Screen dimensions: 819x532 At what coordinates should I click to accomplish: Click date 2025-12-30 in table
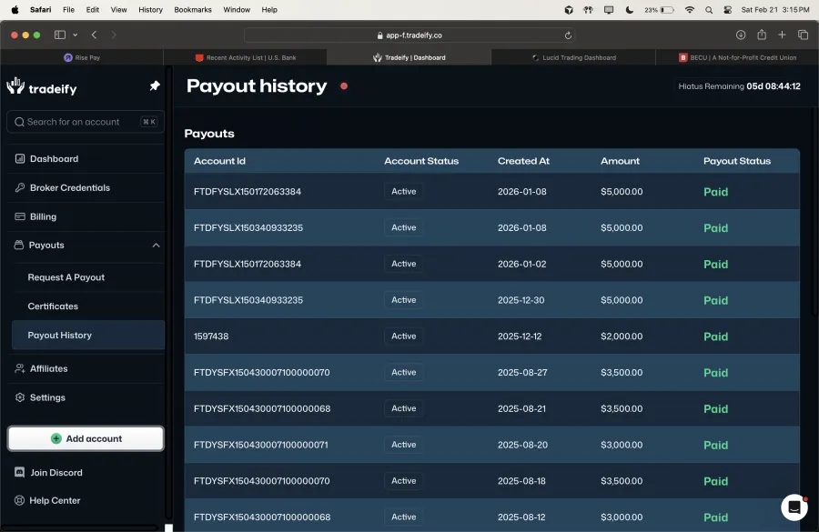point(521,300)
